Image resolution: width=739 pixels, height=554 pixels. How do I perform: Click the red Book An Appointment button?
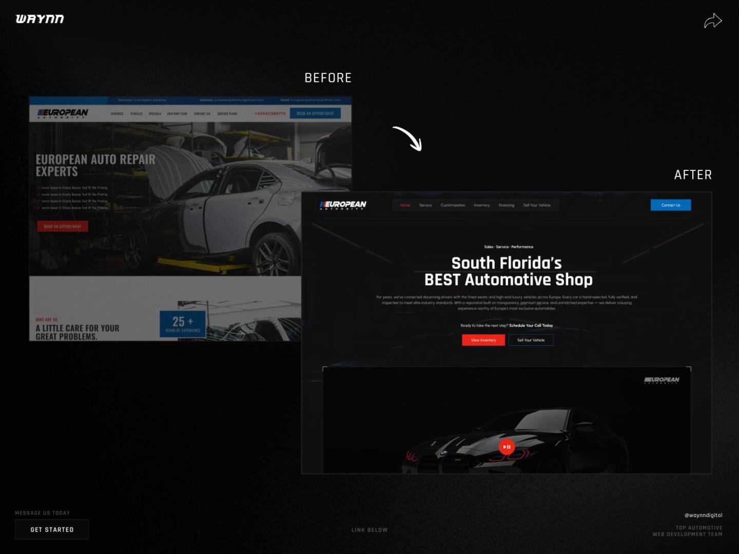coord(63,226)
